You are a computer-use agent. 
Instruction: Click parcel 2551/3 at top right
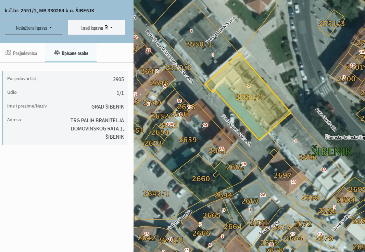pyautogui.click(x=331, y=24)
